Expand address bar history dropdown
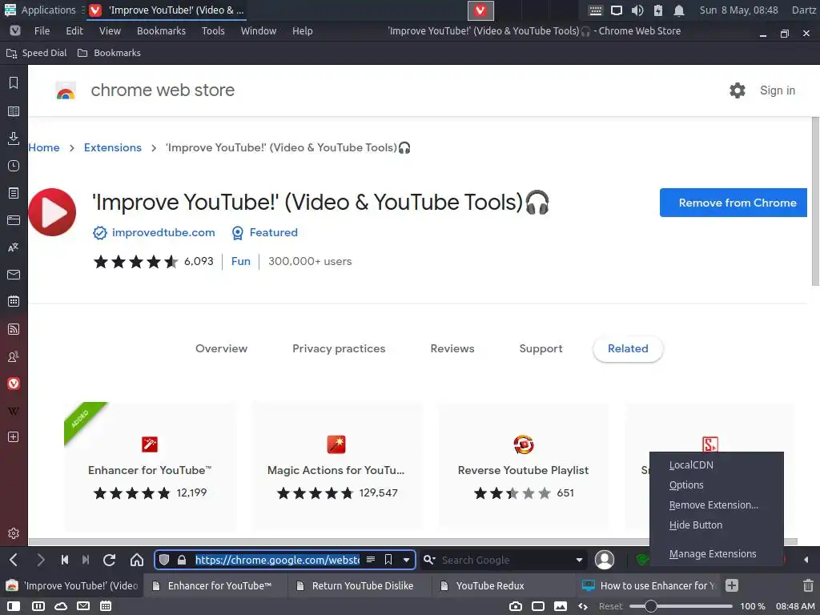 click(x=406, y=560)
